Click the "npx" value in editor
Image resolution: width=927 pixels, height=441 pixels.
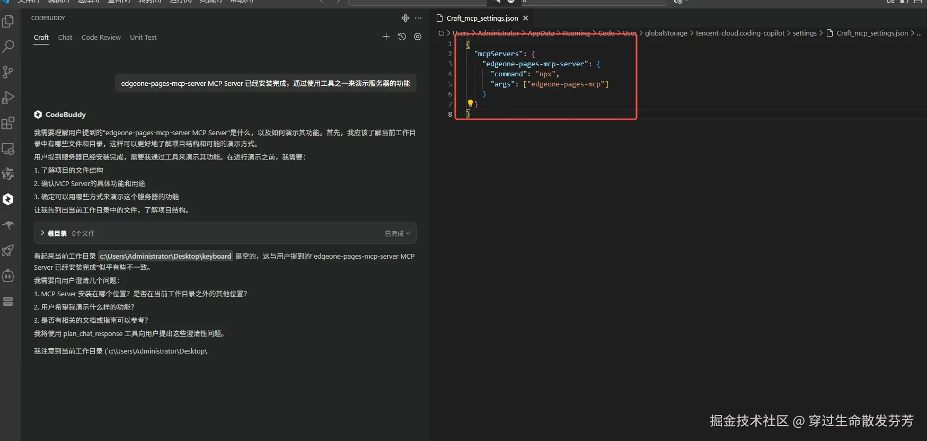[545, 74]
